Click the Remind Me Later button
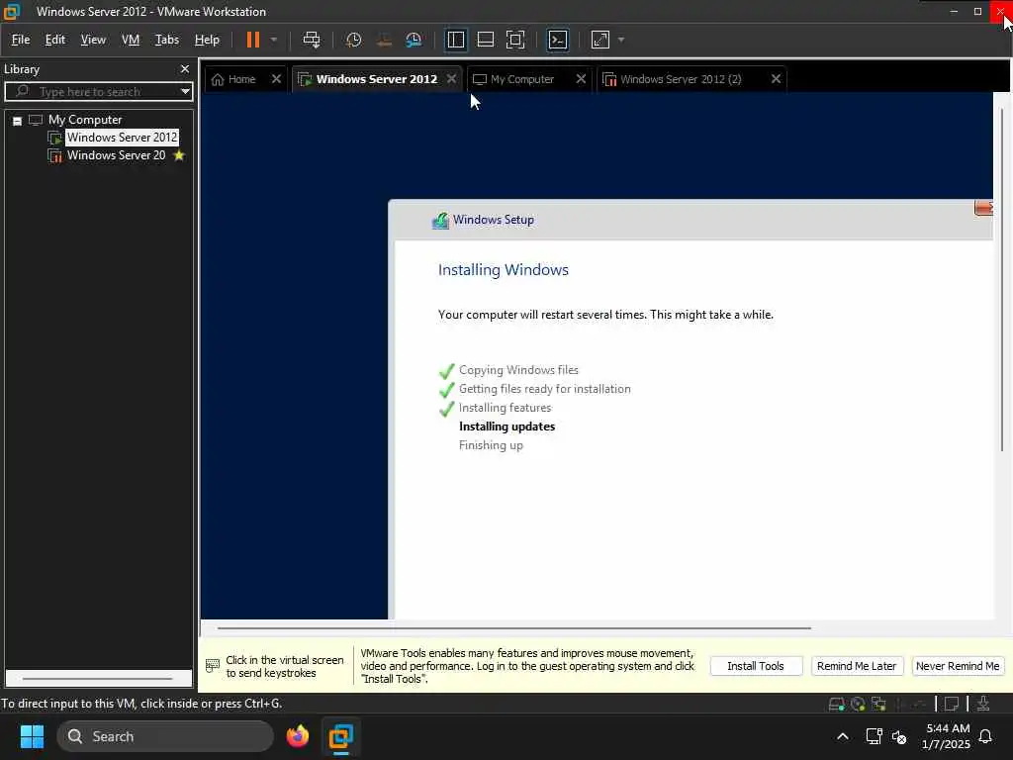This screenshot has height=760, width=1013. pos(857,666)
